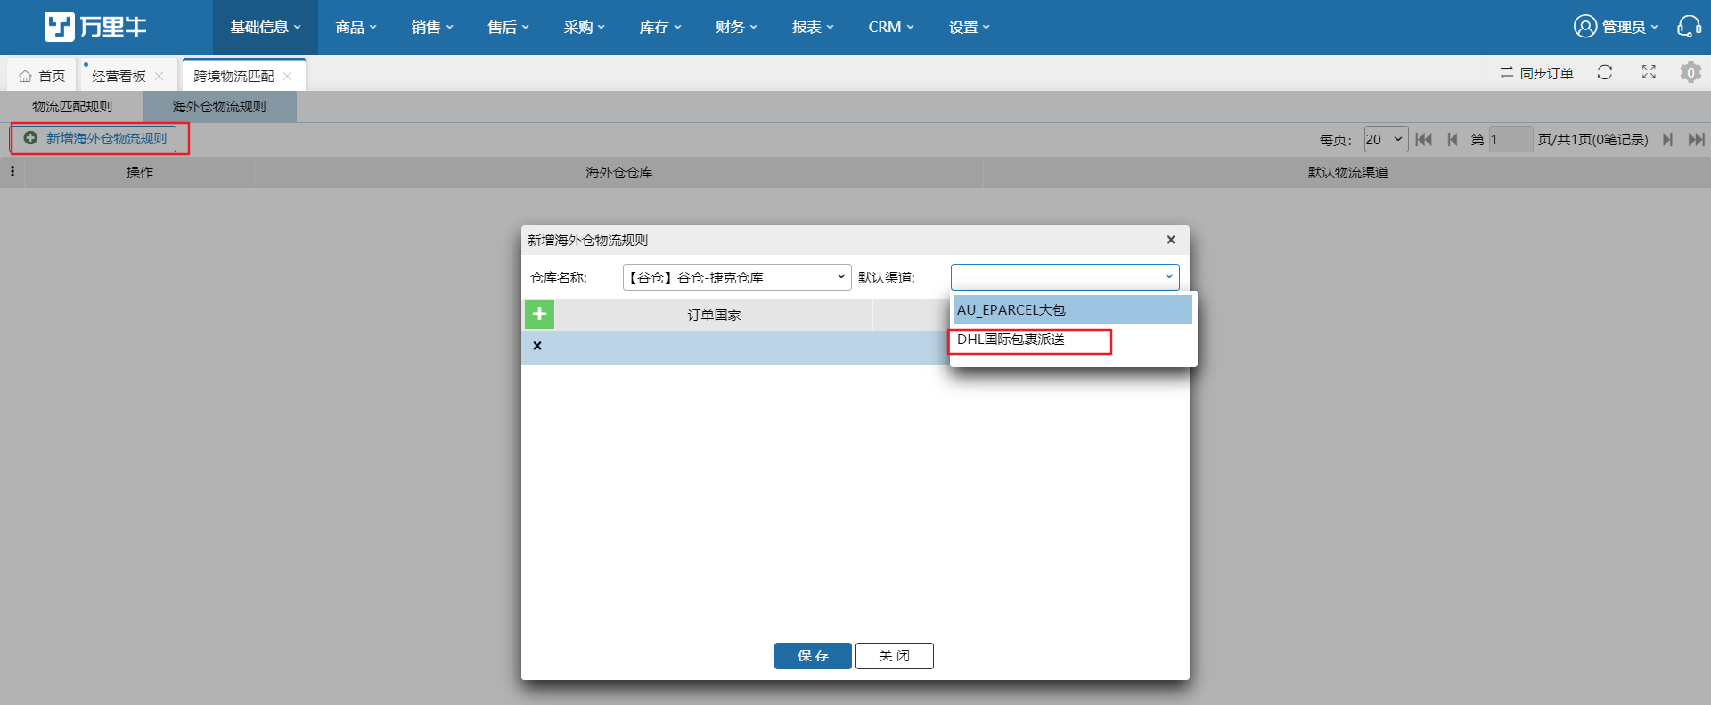
Task: Close the 经营看板 tab
Action: click(x=159, y=76)
